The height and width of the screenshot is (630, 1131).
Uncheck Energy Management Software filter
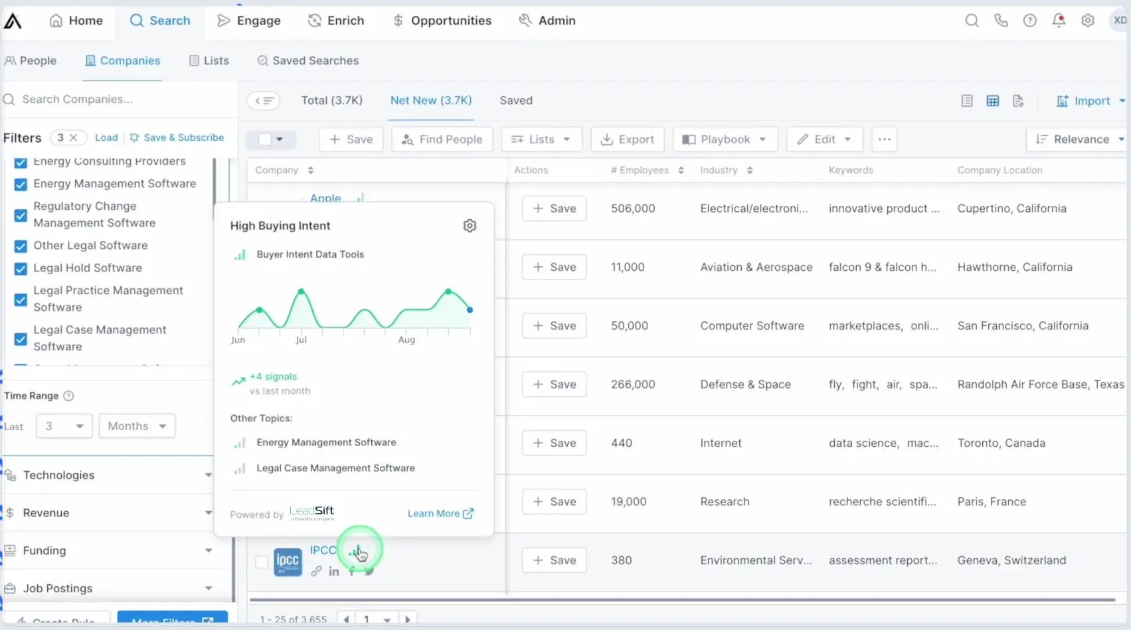[21, 184]
